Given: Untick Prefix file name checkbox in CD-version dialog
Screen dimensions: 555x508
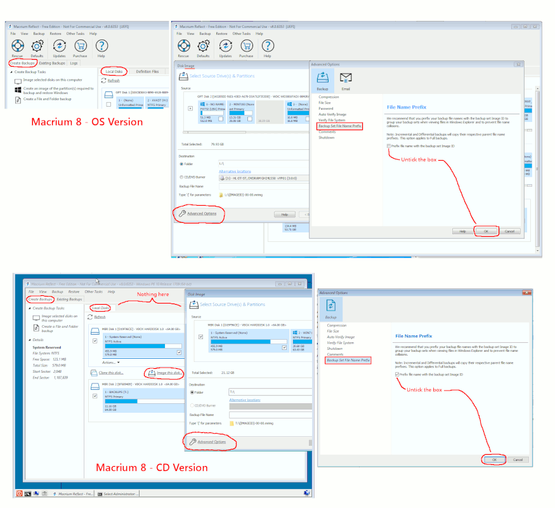Looking at the screenshot, I should pyautogui.click(x=397, y=375).
